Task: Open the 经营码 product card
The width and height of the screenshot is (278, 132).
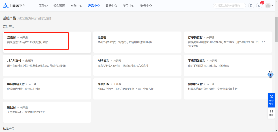Action: (x=137, y=42)
